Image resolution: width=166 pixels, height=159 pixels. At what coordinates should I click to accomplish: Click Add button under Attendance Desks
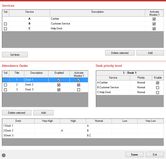(43, 113)
